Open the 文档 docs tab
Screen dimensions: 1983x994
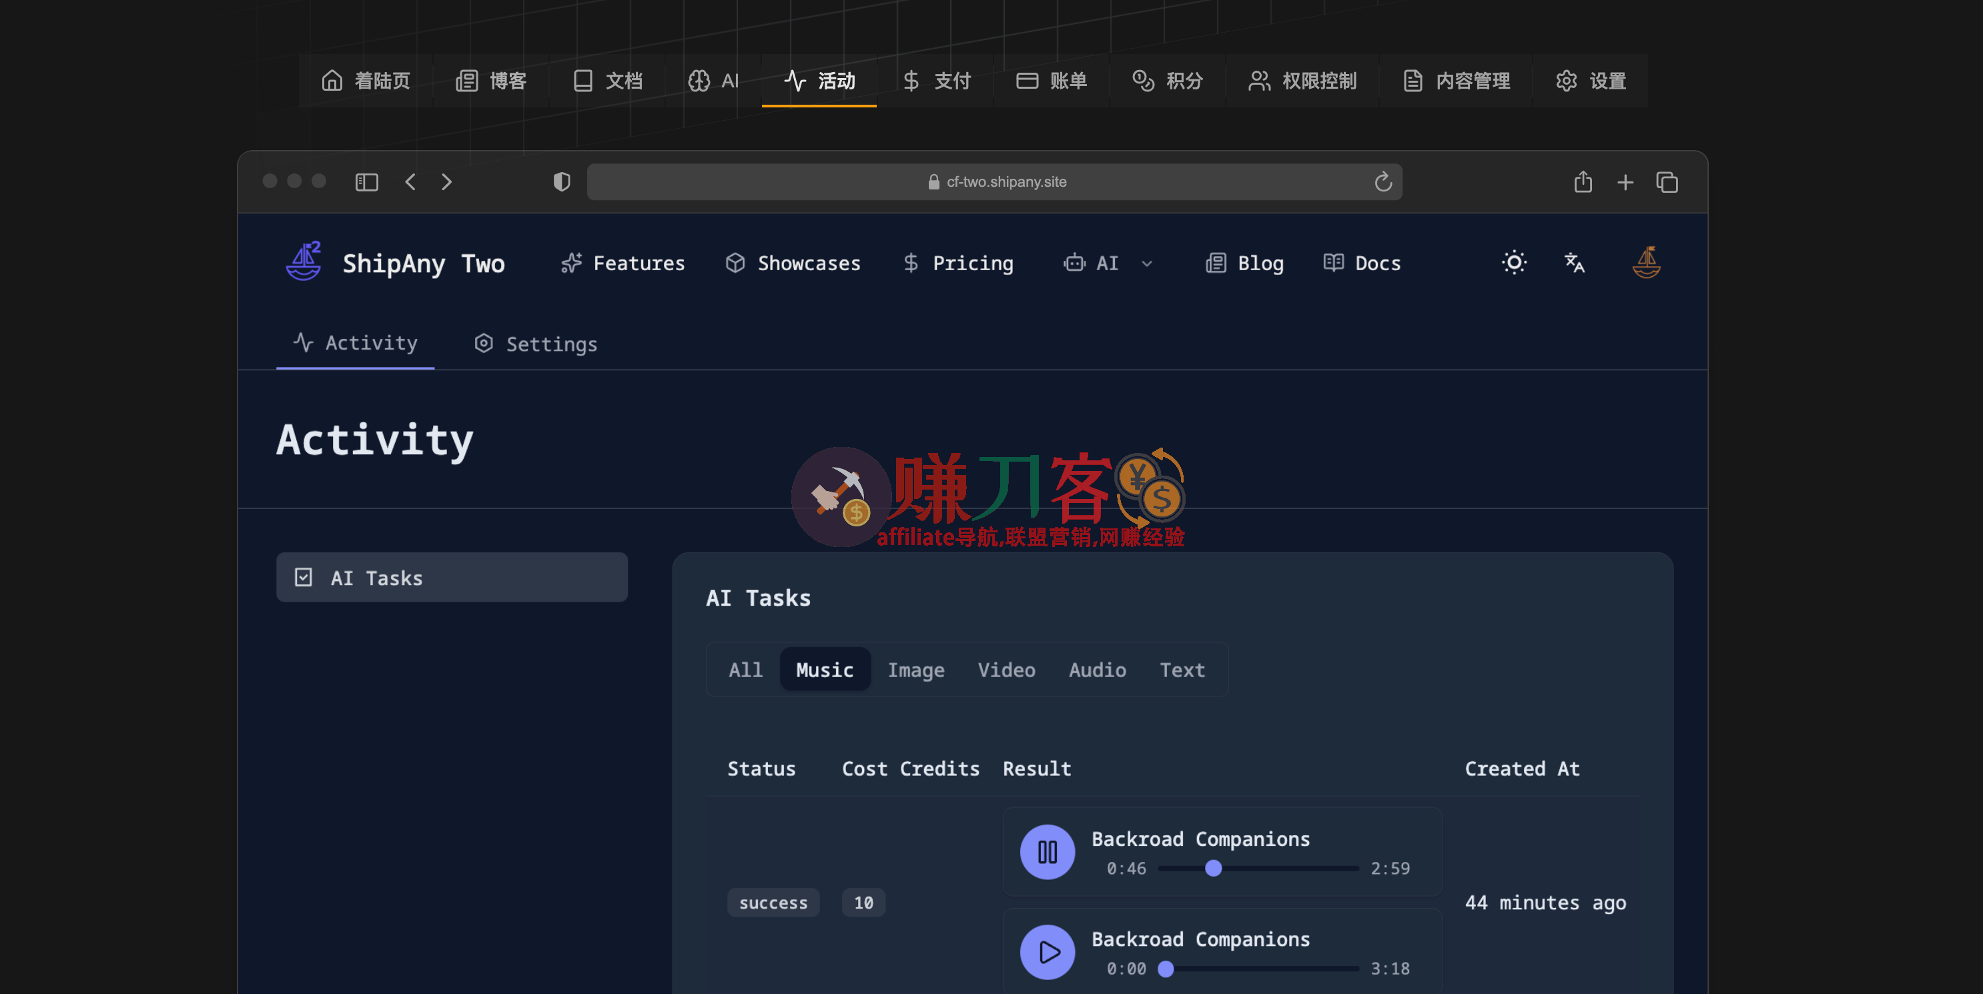pyautogui.click(x=607, y=81)
